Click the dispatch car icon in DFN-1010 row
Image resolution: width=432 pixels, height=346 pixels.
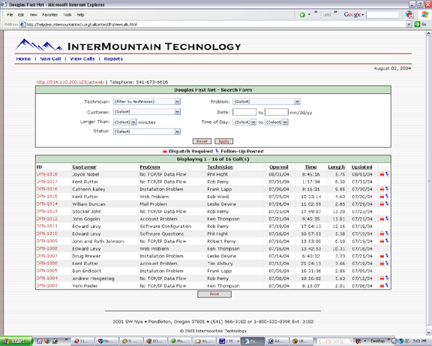[x=382, y=233]
